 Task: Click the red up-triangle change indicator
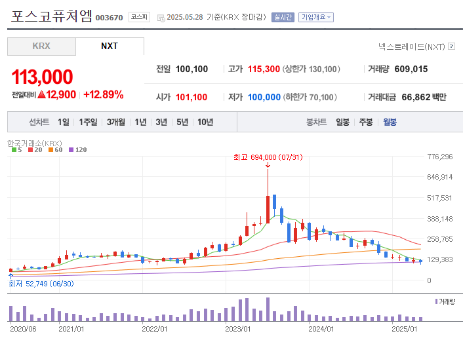click(41, 94)
